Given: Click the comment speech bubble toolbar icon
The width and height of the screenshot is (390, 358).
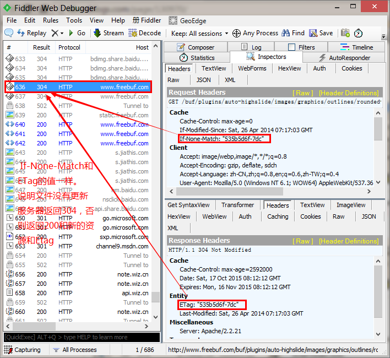Looking at the screenshot, I should 9,33.
